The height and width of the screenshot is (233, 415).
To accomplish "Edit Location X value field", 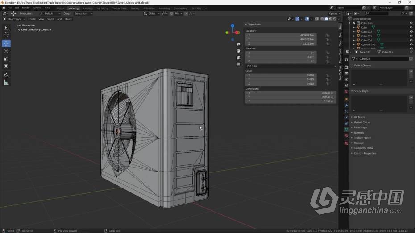I will tap(281, 35).
